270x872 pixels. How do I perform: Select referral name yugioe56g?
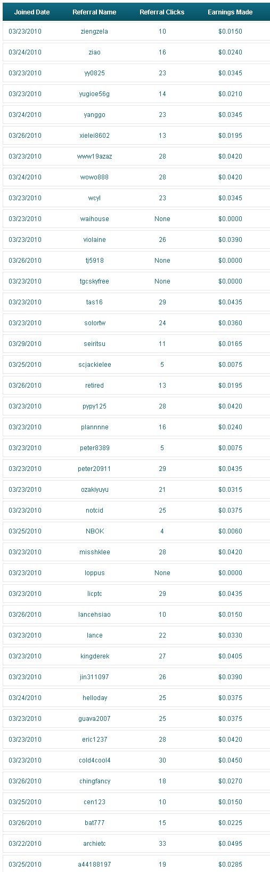[94, 94]
